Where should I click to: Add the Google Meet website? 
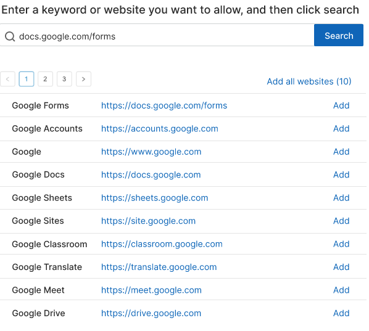341,290
